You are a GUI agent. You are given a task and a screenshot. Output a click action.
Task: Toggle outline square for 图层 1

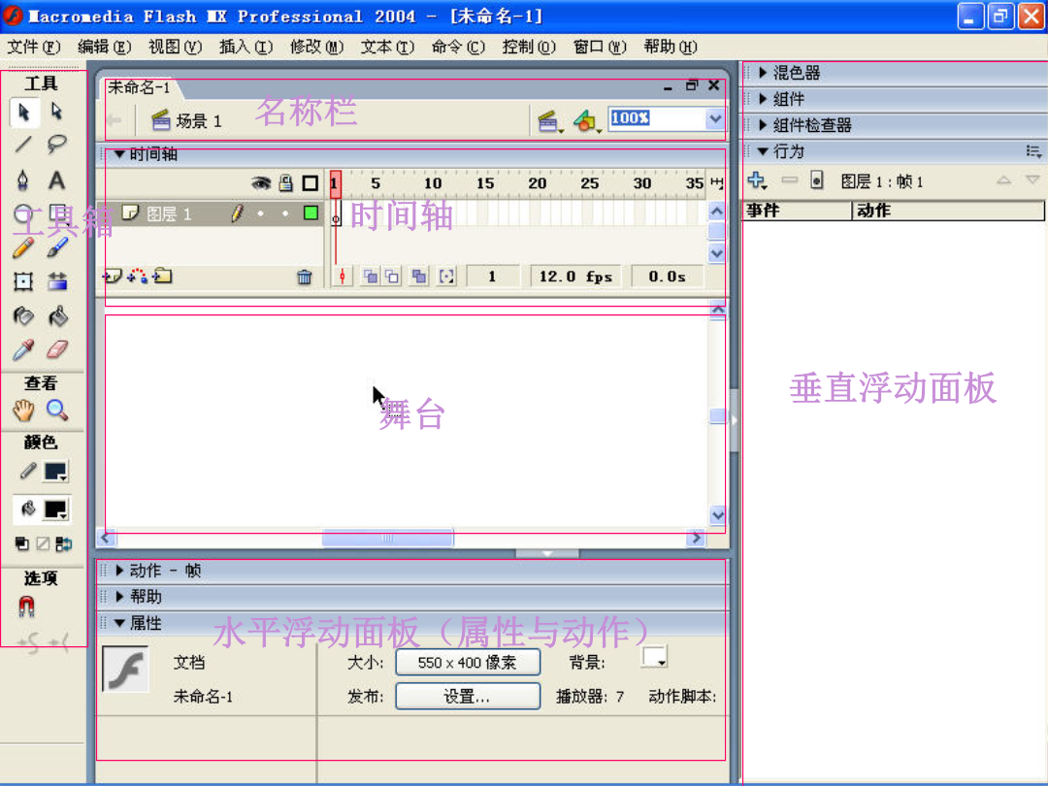[x=311, y=213]
